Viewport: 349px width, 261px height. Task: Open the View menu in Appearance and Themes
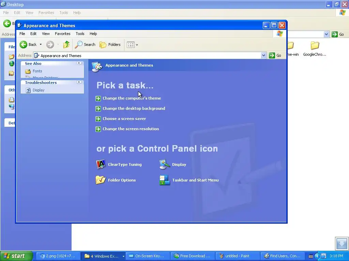coord(46,34)
